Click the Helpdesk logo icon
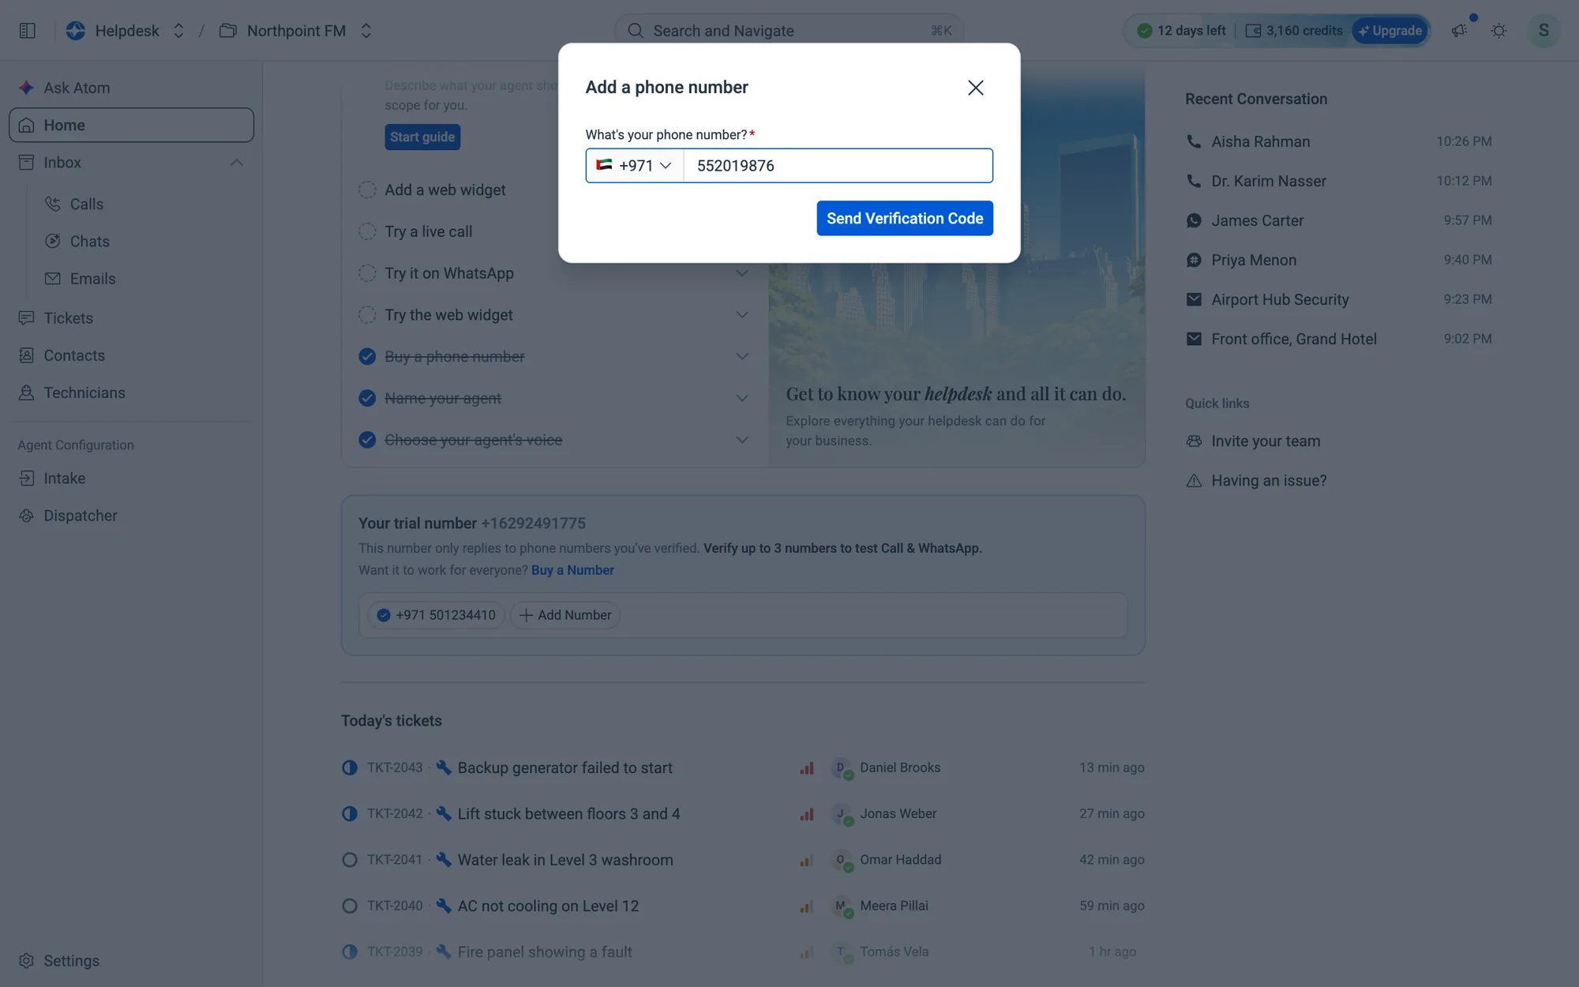Screen dimensions: 1579x987 pyautogui.click(x=76, y=31)
